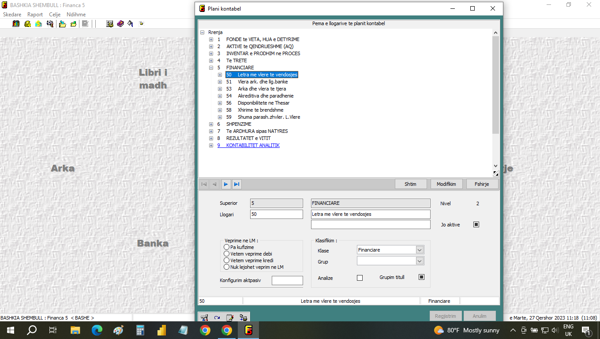Click the notepad with pencil icon

tap(230, 317)
